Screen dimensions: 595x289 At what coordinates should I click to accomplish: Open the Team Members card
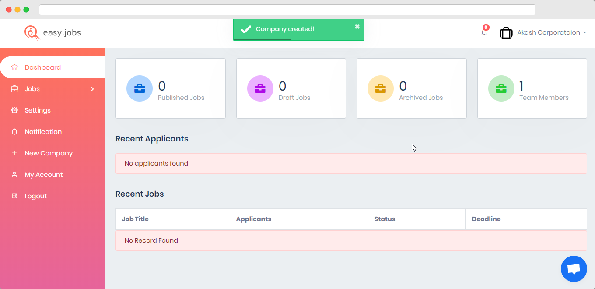[x=532, y=88]
